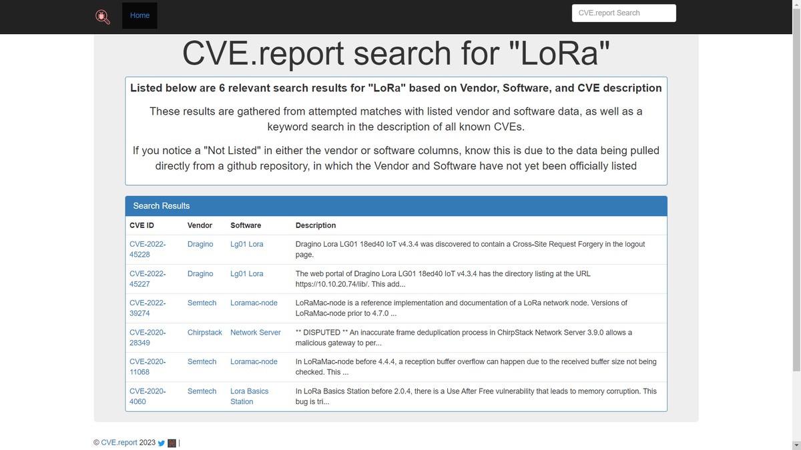Click scrollbar down arrow at bottom
This screenshot has height=450, width=801.
pos(795,445)
